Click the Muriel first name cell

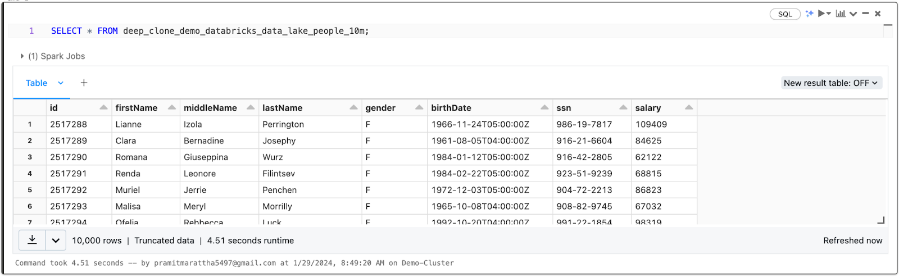tap(146, 190)
